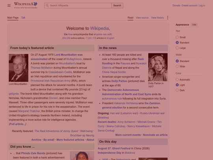
Task: Open the 7,231,115 articles count link
Action: pyautogui.click(x=91, y=38)
